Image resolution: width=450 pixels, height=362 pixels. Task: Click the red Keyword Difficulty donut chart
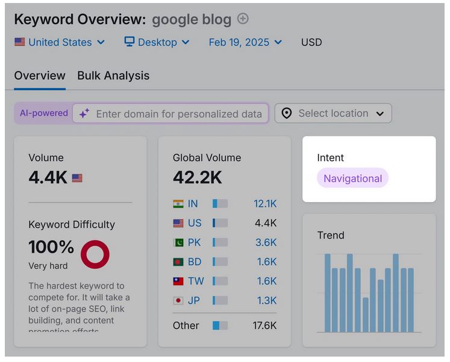(x=95, y=254)
